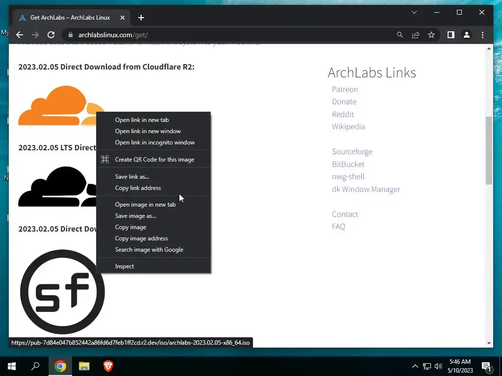Click the network icon in the system tray
This screenshot has height=376, width=502.
click(x=427, y=366)
